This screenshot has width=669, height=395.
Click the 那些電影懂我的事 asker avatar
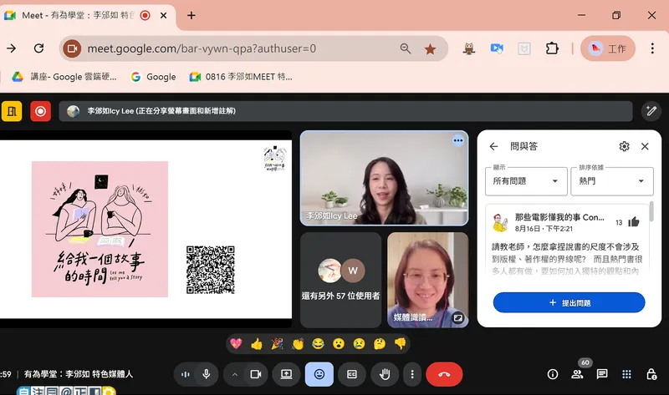click(500, 223)
